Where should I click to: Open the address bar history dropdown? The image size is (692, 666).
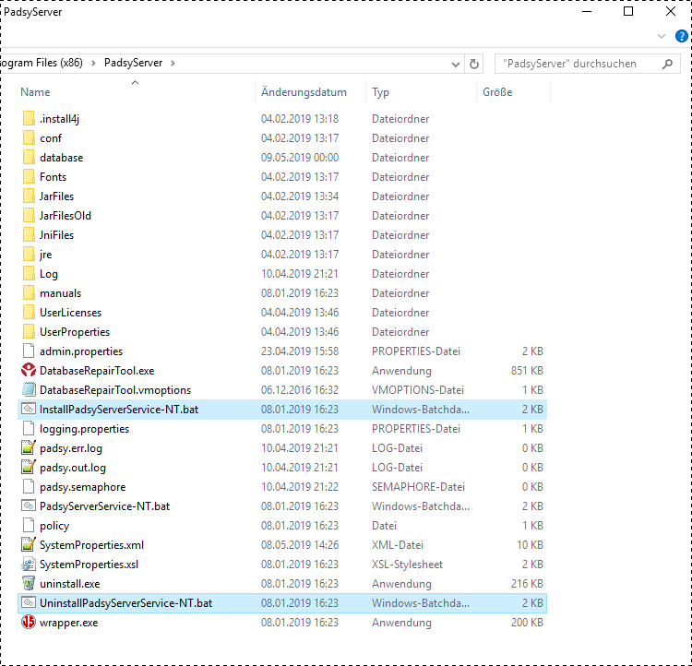tap(456, 64)
